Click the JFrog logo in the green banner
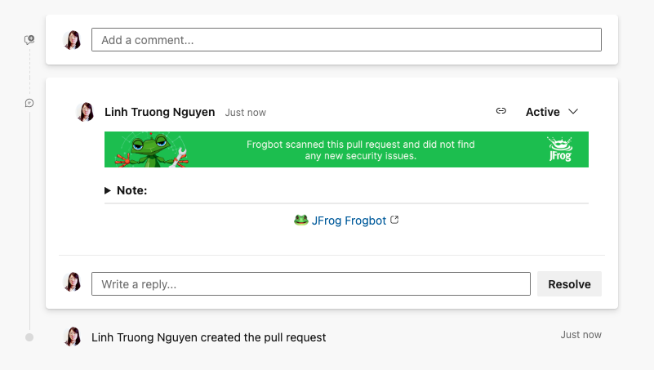The width and height of the screenshot is (654, 370). click(x=559, y=149)
